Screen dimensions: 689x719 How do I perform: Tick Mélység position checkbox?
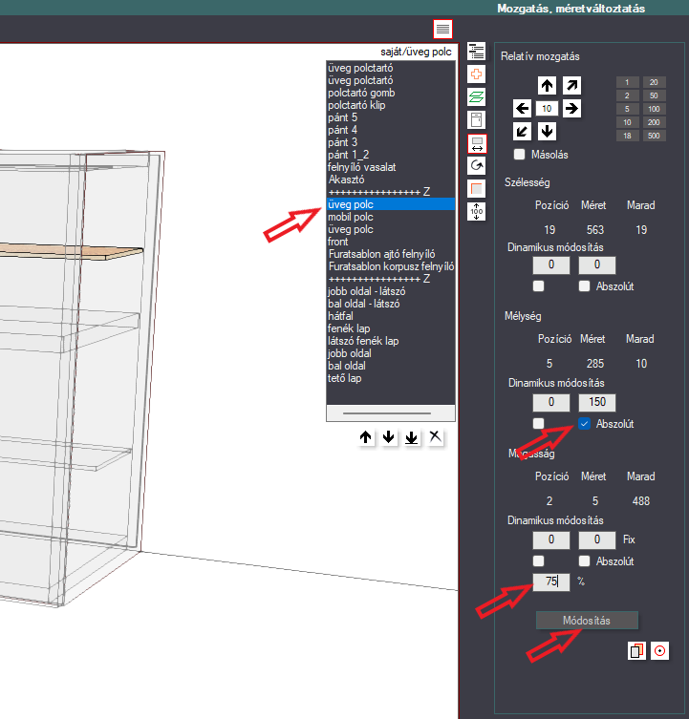[x=538, y=423]
